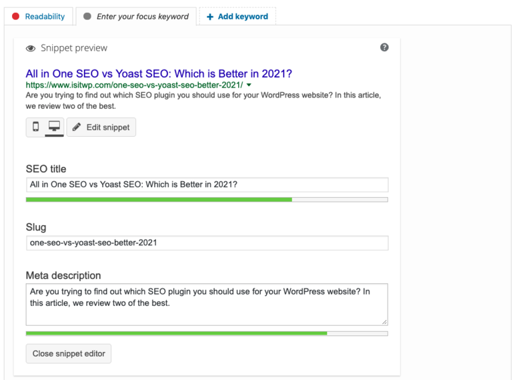Click the meta description length progress bar
Image resolution: width=517 pixels, height=380 pixels.
pyautogui.click(x=207, y=333)
